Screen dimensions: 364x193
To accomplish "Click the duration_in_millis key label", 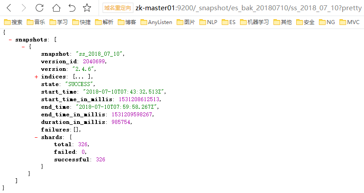I will (x=73, y=122).
